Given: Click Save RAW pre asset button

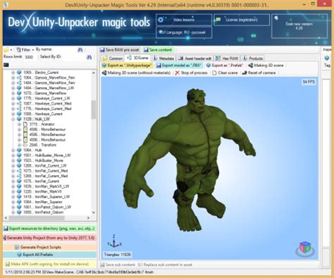Looking at the screenshot, I should (x=120, y=50).
